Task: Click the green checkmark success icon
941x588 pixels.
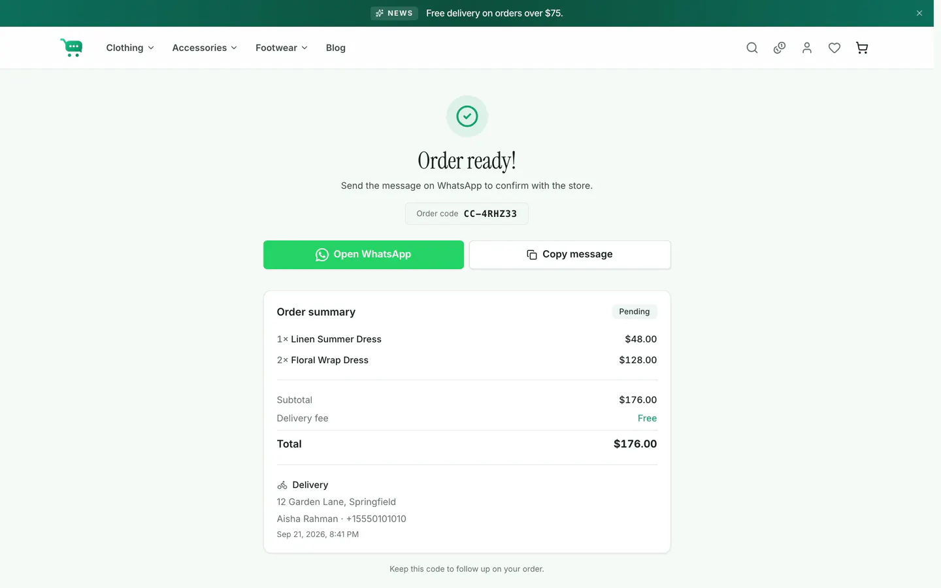Action: pos(467,116)
